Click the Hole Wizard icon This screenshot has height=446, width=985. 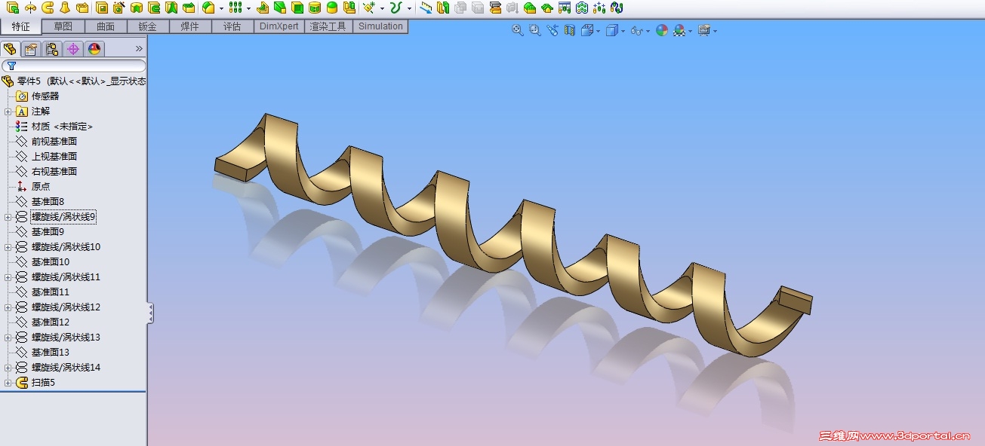coord(119,8)
